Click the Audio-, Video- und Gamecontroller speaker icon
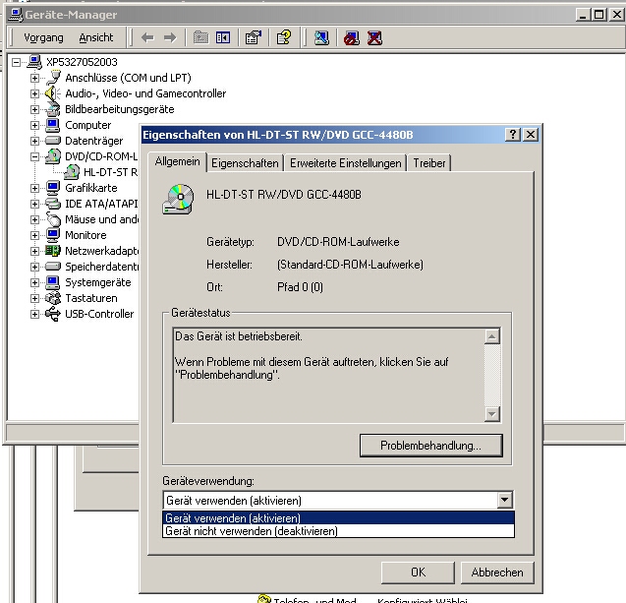This screenshot has width=626, height=603. point(53,93)
